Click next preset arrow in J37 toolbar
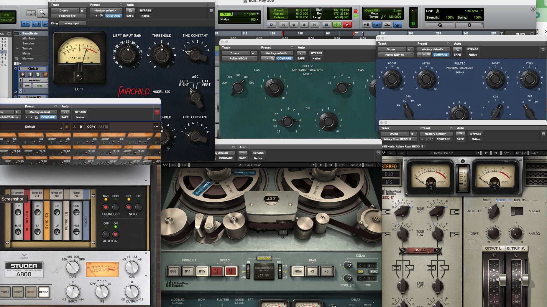 click(331, 165)
